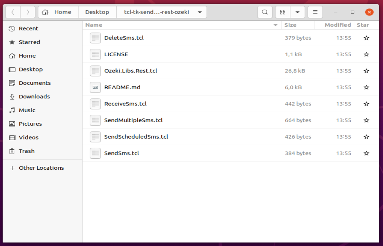The width and height of the screenshot is (383, 246).
Task: Navigate forward using the right arrow
Action: point(28,12)
